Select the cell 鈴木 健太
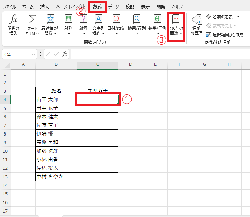Image resolution: width=250 pixels, height=217 pixels. coord(56,117)
